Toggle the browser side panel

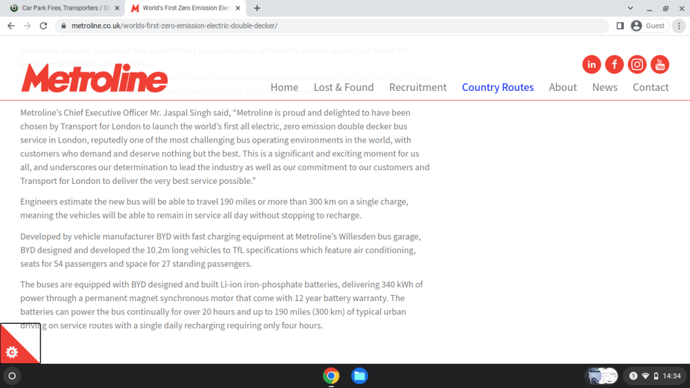pos(620,26)
